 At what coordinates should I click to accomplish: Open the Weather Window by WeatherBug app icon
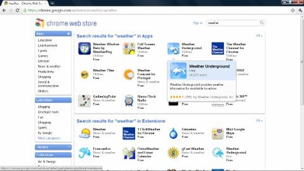point(85,48)
